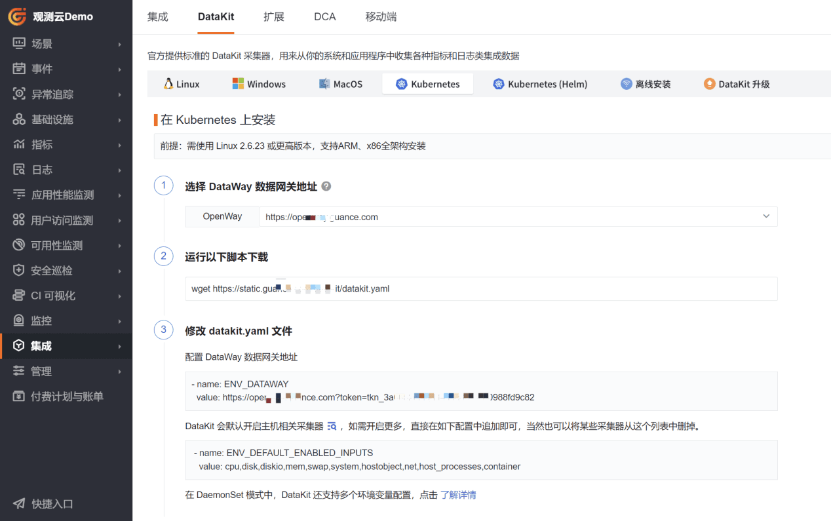Open CI 可视化 via its sidebar icon
Screen dimensions: 831x521
pyautogui.click(x=19, y=296)
